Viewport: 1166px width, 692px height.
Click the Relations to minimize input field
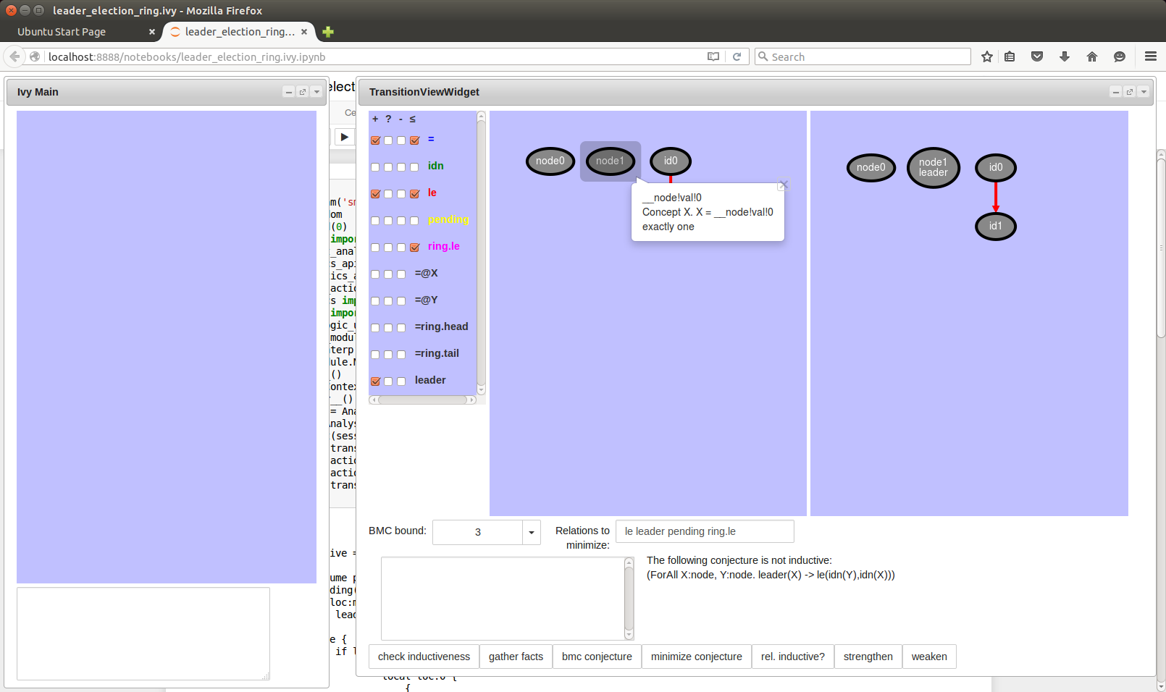coord(704,531)
